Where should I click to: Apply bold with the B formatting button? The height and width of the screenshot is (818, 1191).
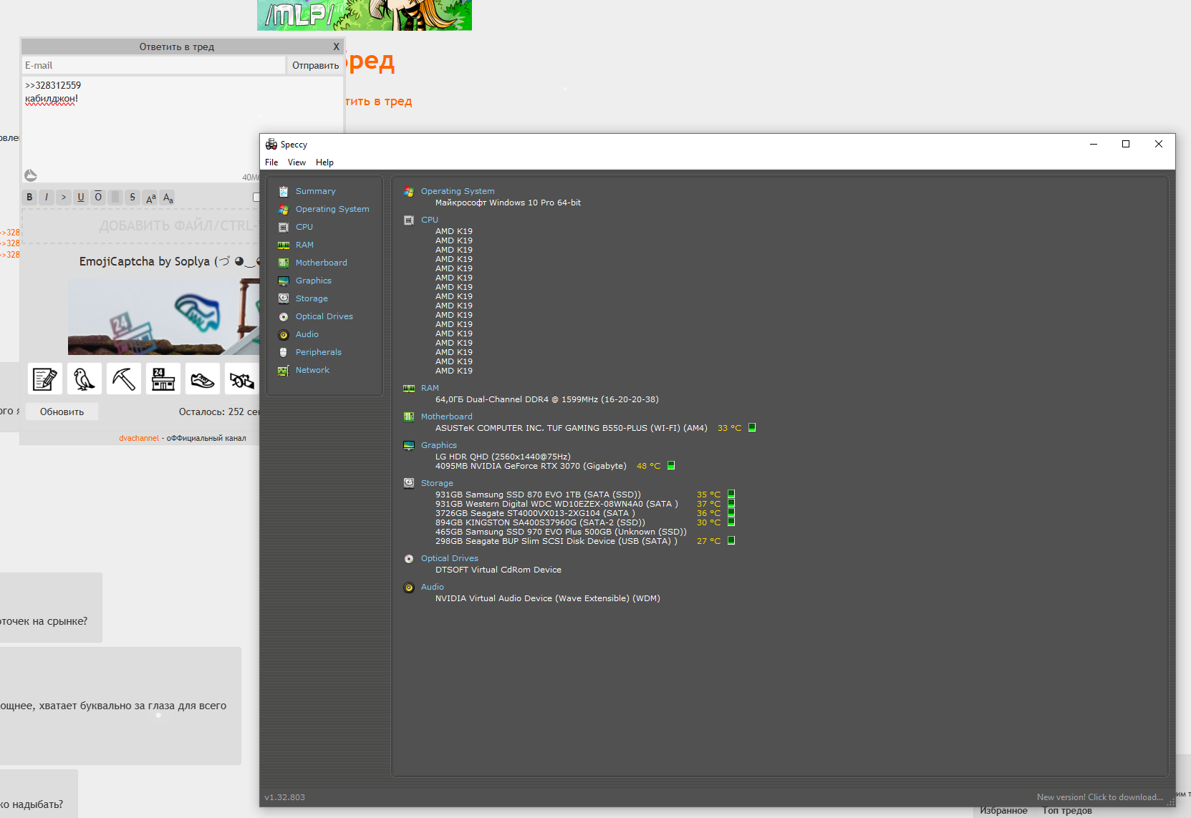[29, 197]
